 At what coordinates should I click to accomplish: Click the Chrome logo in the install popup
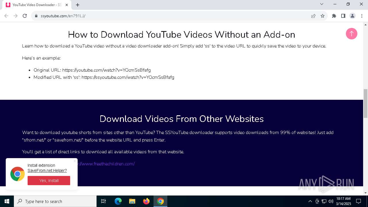coord(18,174)
